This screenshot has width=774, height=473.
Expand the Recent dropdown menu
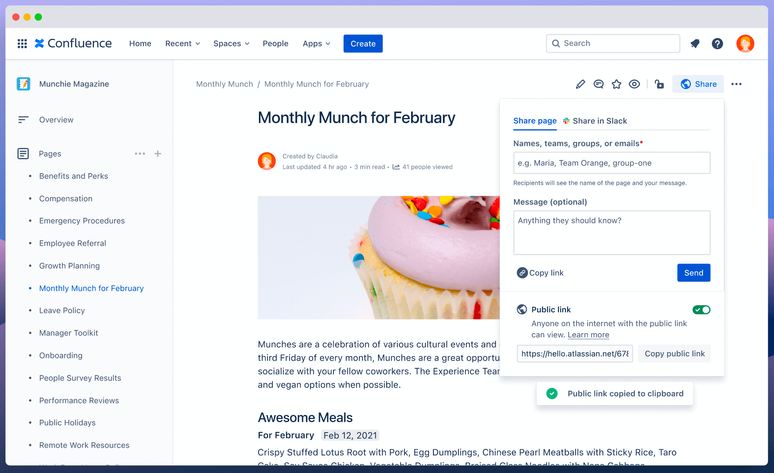182,43
